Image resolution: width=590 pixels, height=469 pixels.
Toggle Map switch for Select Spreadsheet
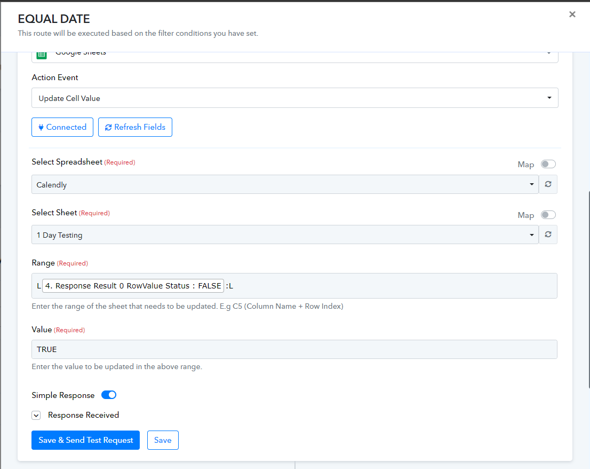548,164
